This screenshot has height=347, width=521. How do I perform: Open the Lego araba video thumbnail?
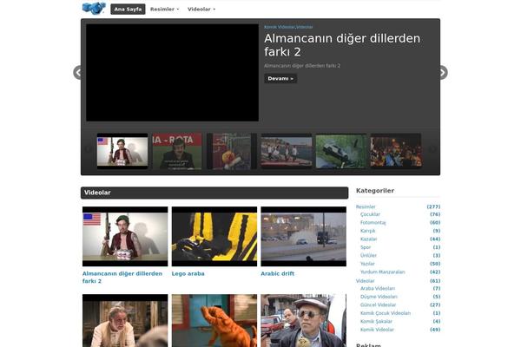(x=214, y=237)
